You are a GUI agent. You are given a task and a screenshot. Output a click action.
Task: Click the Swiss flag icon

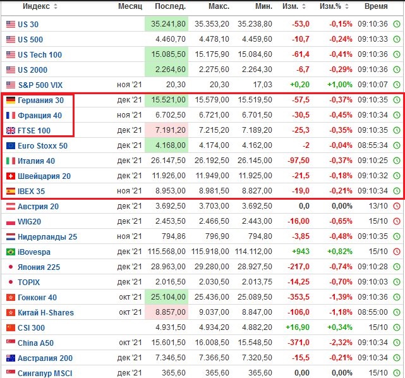[x=11, y=176]
